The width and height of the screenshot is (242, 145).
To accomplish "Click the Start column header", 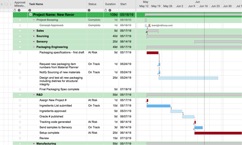I will click(x=123, y=4).
